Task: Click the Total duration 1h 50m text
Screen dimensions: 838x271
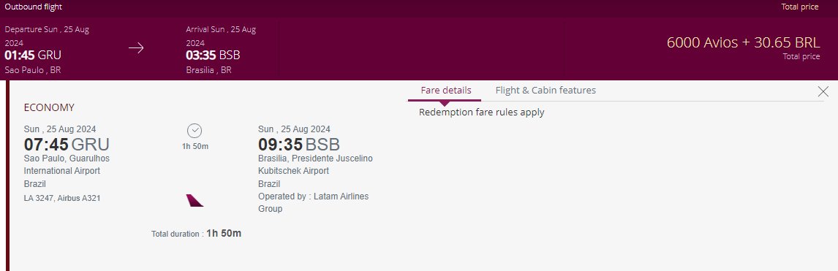Action: click(x=196, y=233)
